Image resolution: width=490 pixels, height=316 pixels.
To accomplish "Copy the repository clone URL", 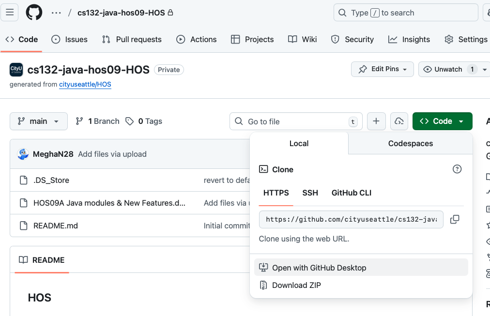I will click(454, 219).
